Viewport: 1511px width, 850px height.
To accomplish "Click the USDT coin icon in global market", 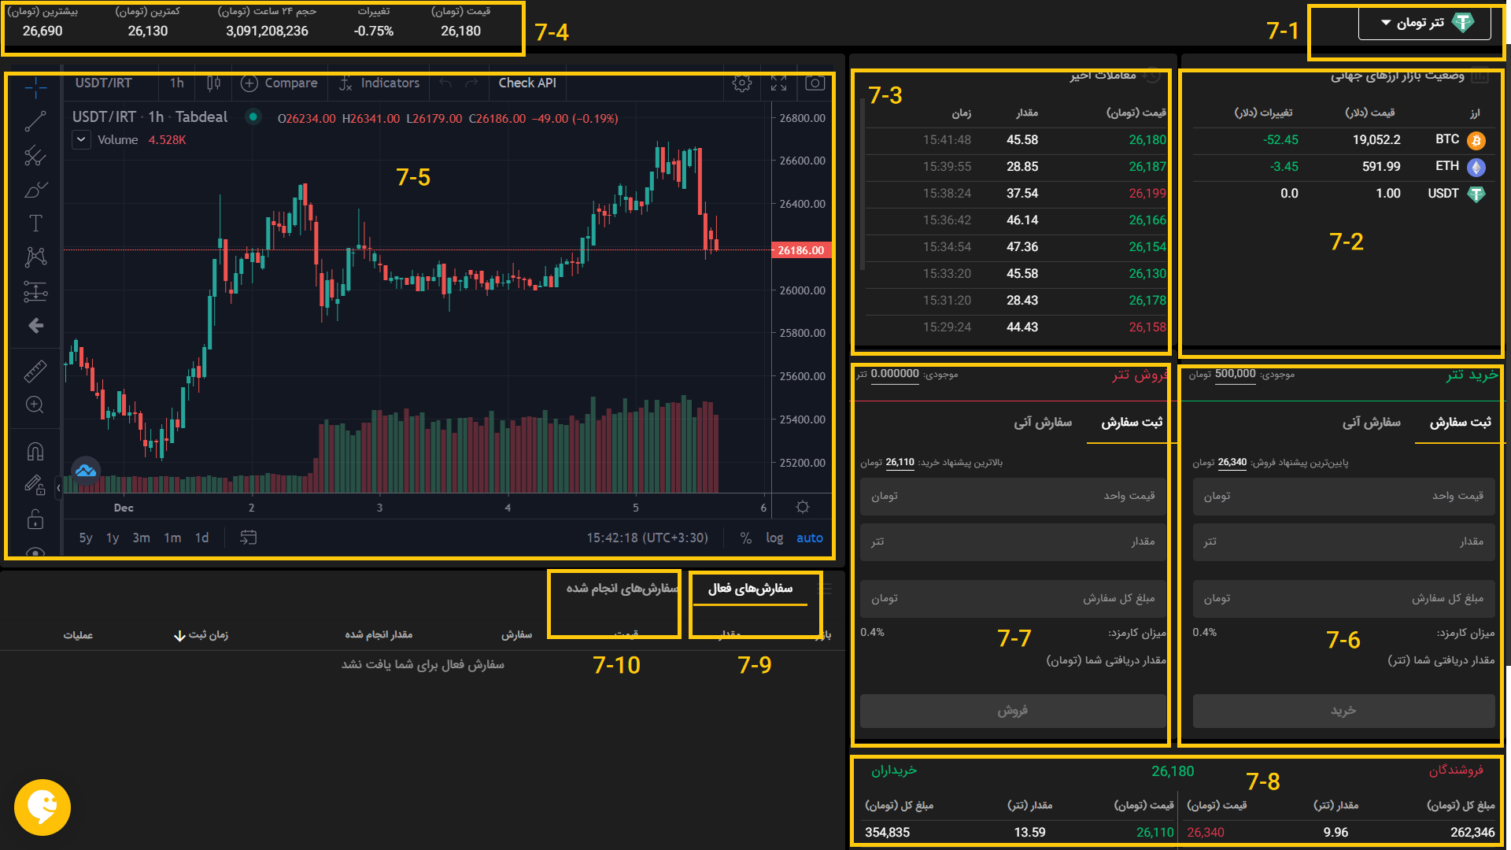I will [x=1476, y=194].
